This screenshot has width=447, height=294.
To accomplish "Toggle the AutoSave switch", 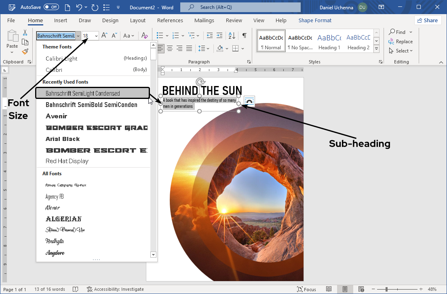I will [51, 7].
